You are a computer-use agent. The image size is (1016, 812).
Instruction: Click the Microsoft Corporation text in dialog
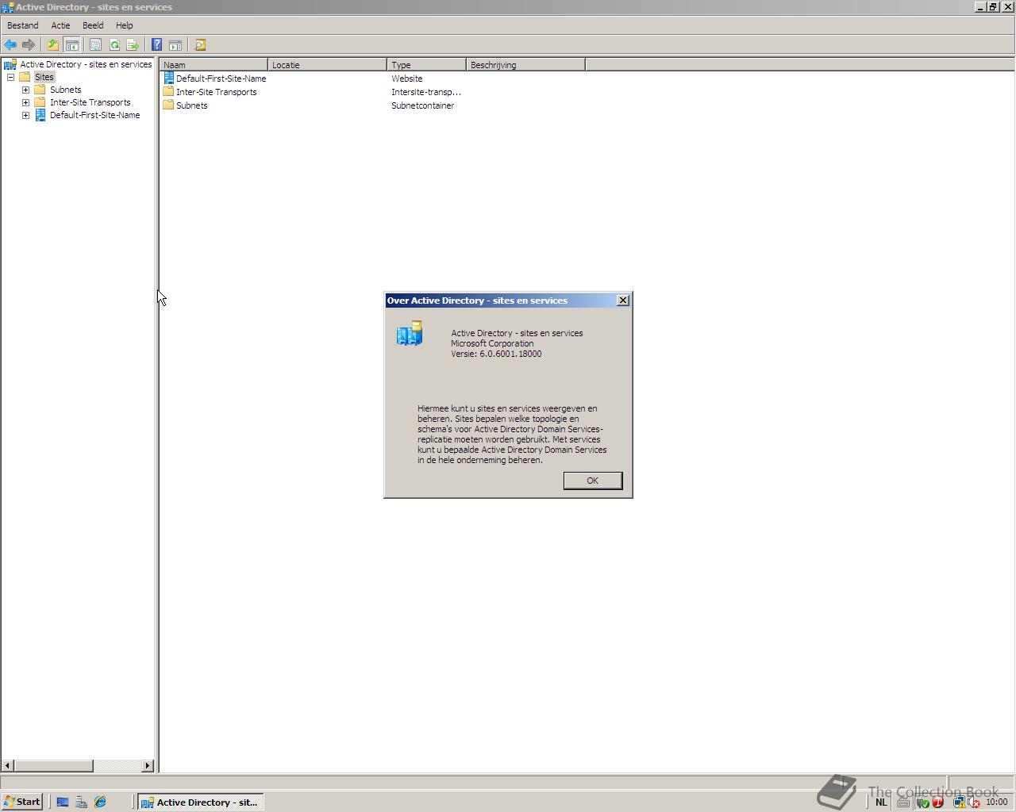[x=492, y=343]
